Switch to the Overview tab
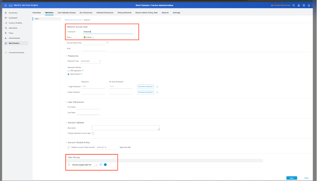 36,13
